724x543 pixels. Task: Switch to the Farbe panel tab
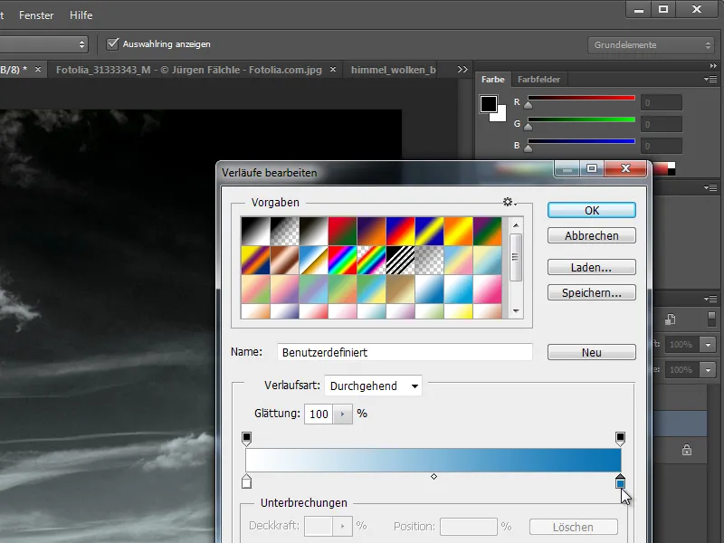[492, 80]
